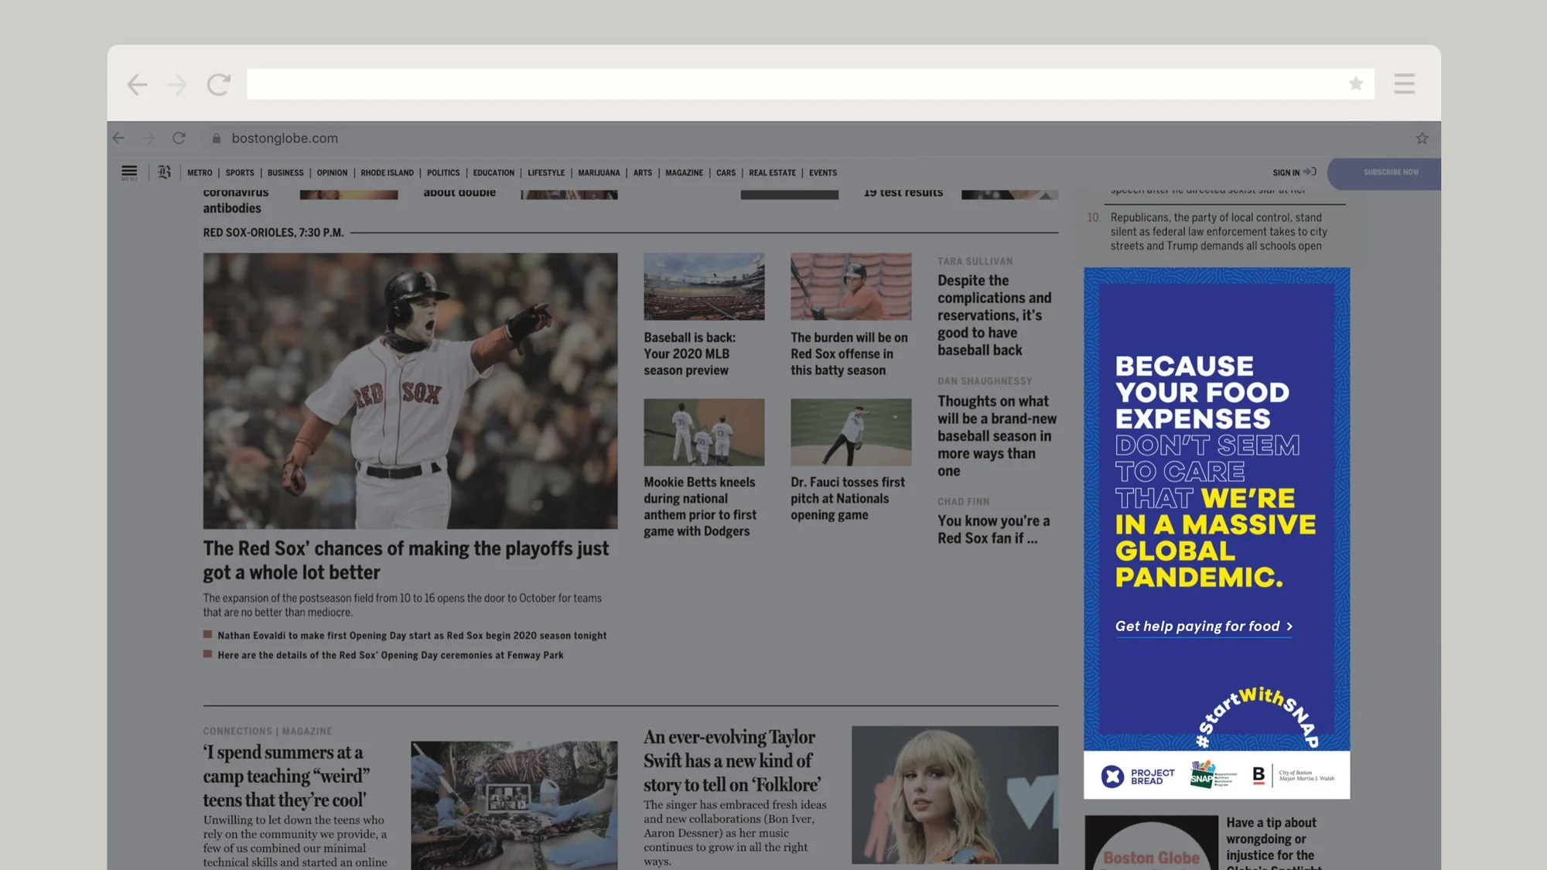1547x870 pixels.
Task: Click the Boston Globe 'B' logo
Action: (164, 172)
